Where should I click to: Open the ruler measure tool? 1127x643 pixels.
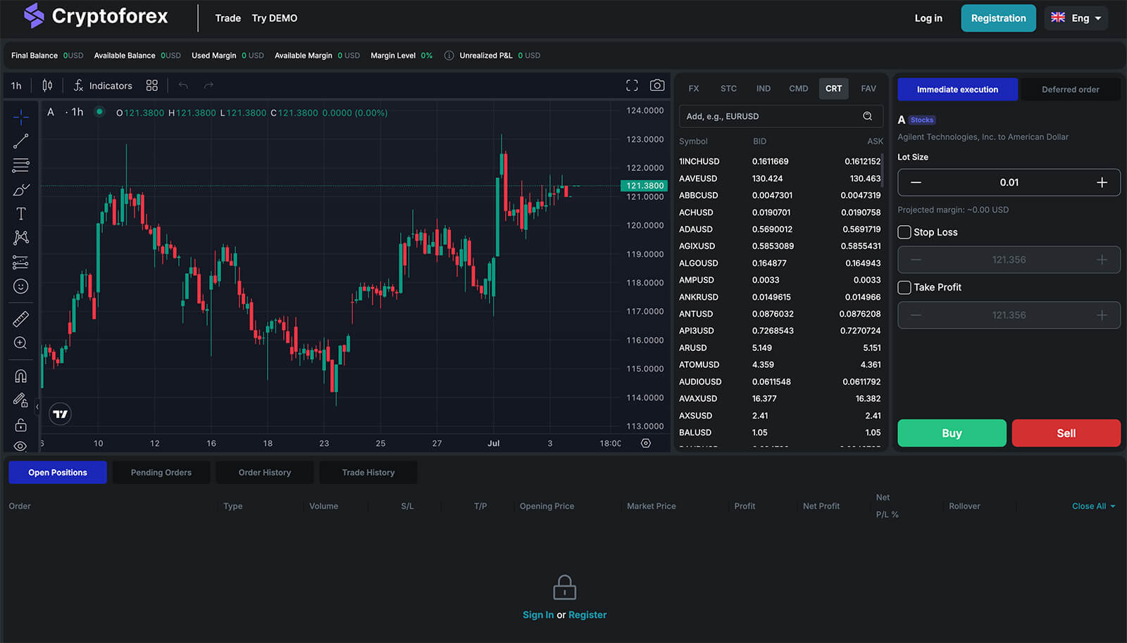[20, 319]
